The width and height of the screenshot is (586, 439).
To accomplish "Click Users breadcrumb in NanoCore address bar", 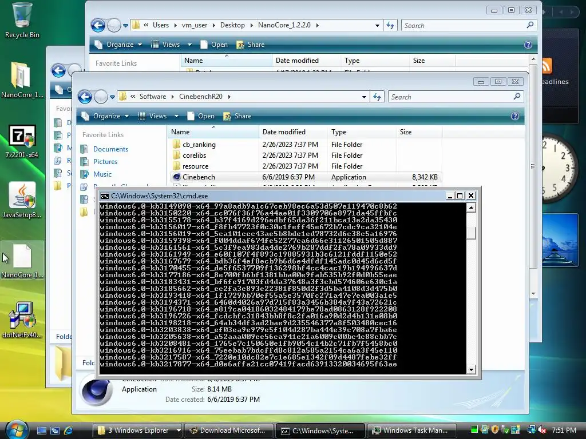I will pos(161,25).
